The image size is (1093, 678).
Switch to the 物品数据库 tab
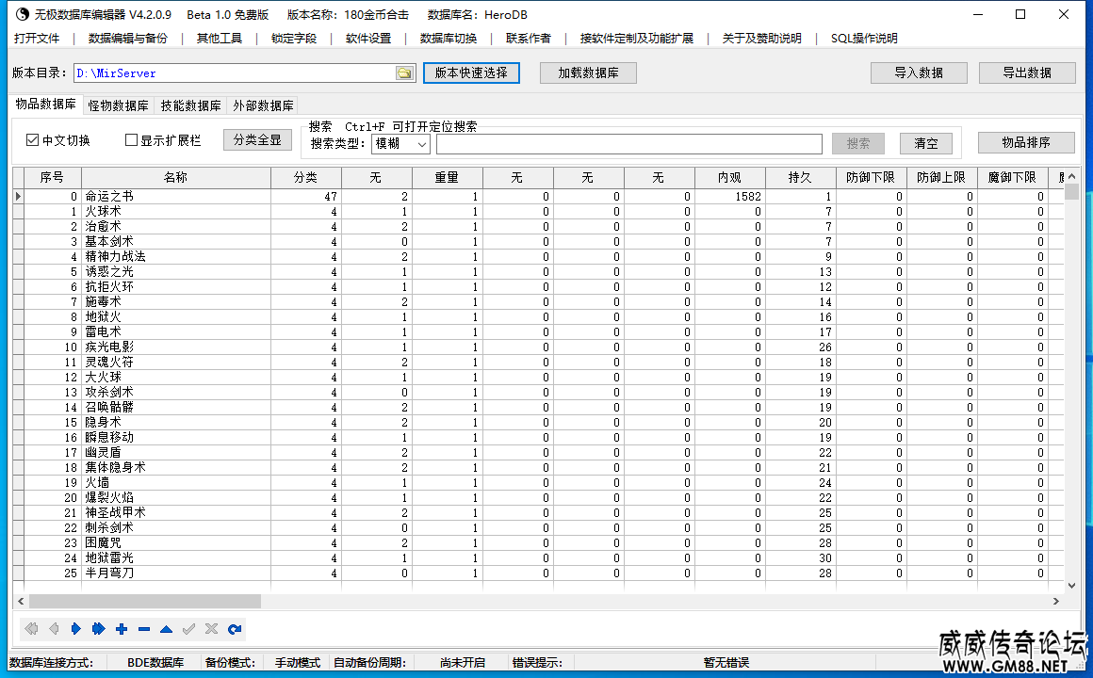[46, 104]
